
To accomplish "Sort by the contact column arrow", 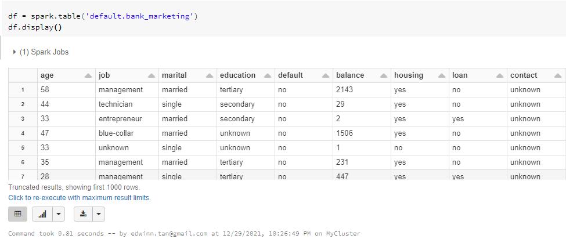I will tap(558, 76).
